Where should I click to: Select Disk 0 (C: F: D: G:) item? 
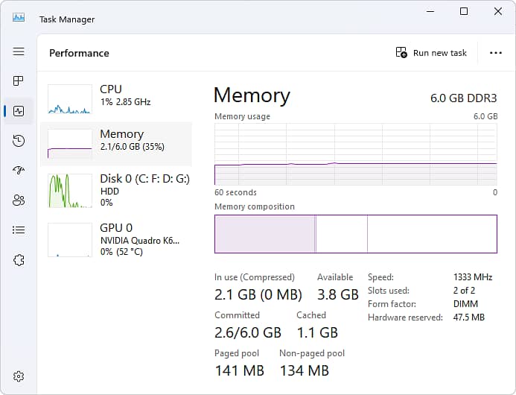(x=116, y=190)
